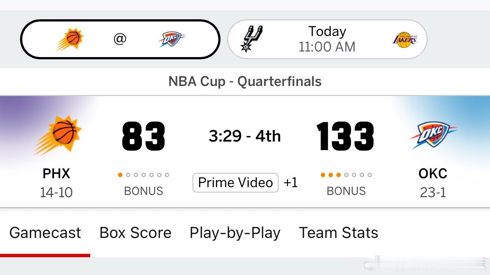View the Team Stats tab
This screenshot has width=490, height=275.
339,233
